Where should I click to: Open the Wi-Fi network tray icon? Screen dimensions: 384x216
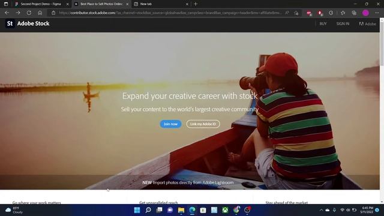343,210
